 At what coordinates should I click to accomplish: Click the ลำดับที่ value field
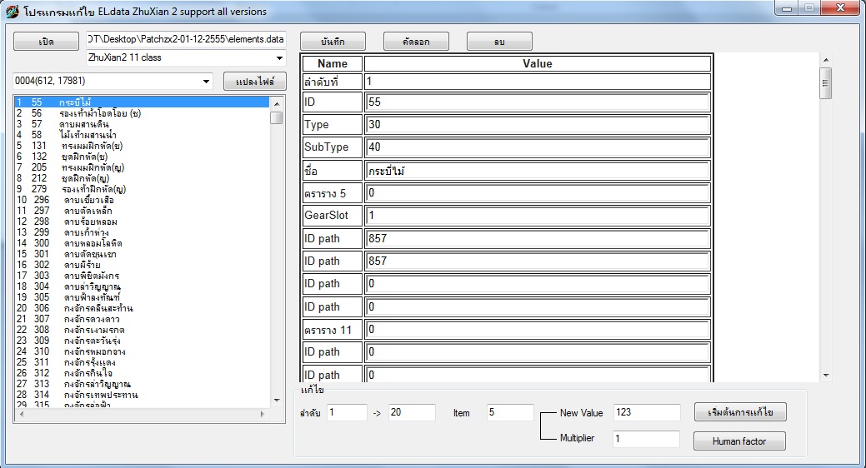pos(538,82)
